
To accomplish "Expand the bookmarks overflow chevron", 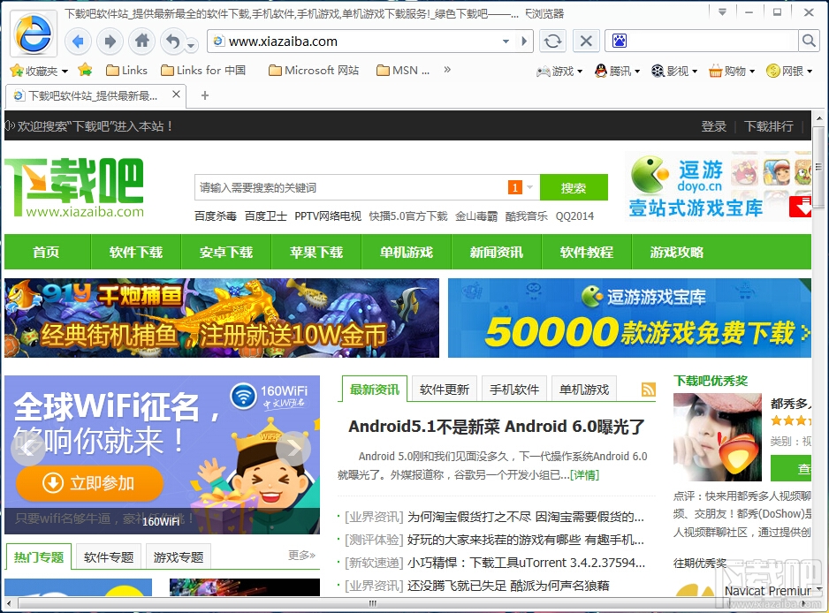I will tap(447, 69).
